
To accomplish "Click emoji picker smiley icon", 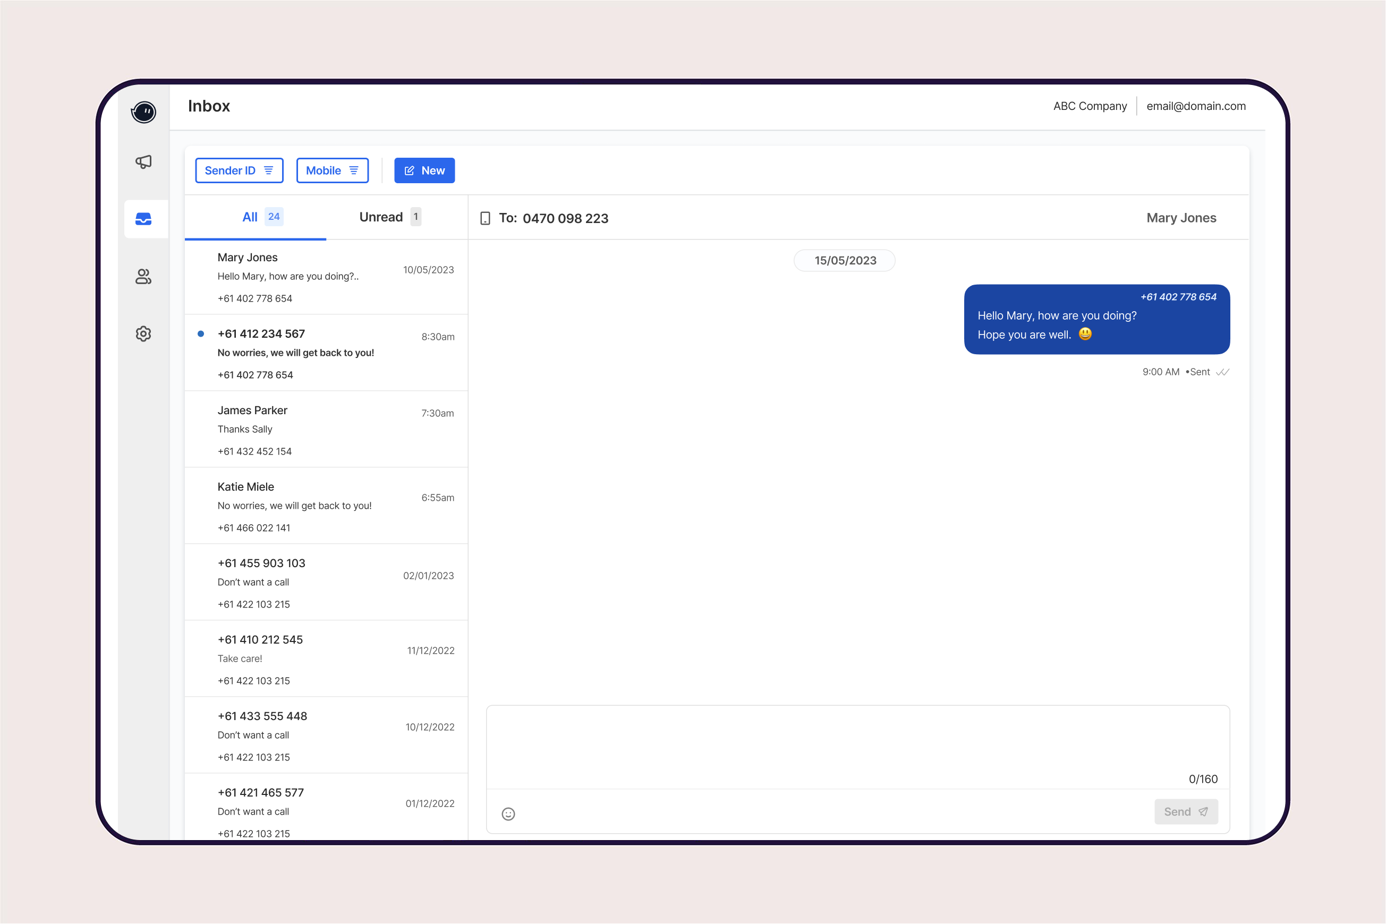I will (x=508, y=814).
